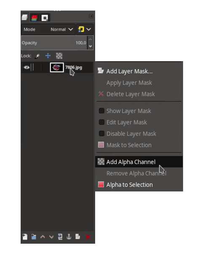Screen dimensions: 197x253
Task: Decrease opacity with the down stepper arrow
Action: coord(91,46)
